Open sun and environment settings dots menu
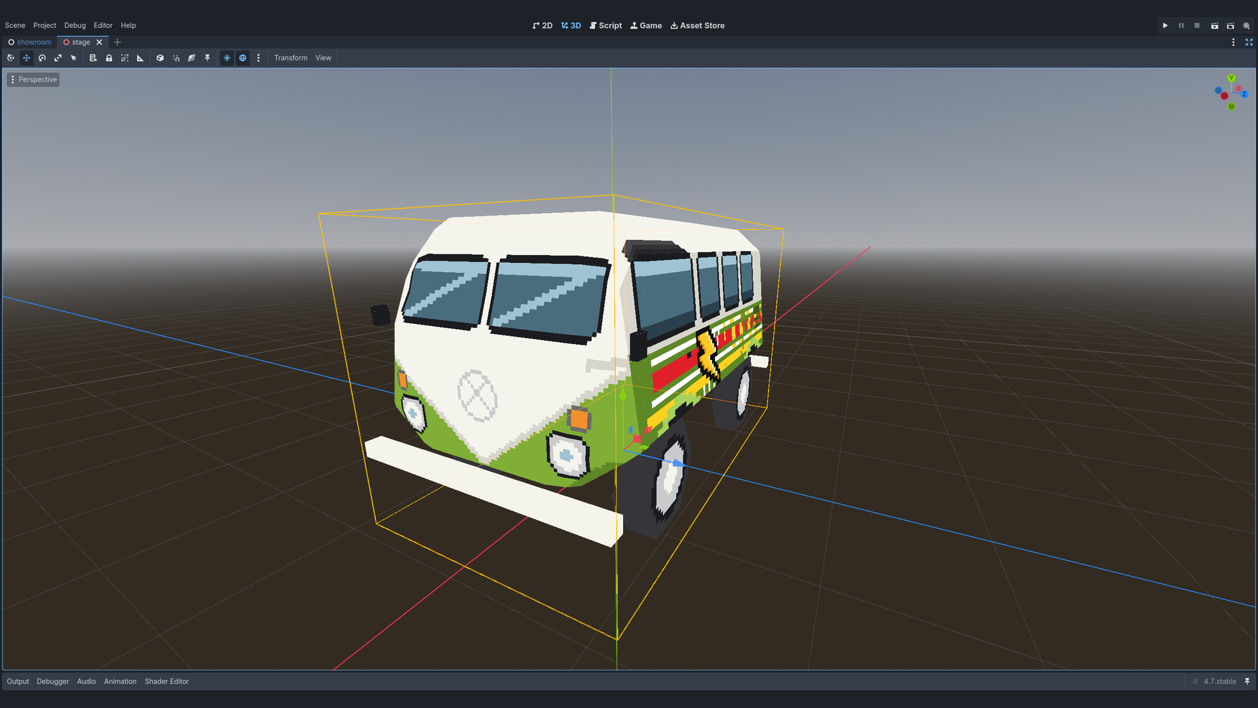1258x708 pixels. click(x=258, y=58)
